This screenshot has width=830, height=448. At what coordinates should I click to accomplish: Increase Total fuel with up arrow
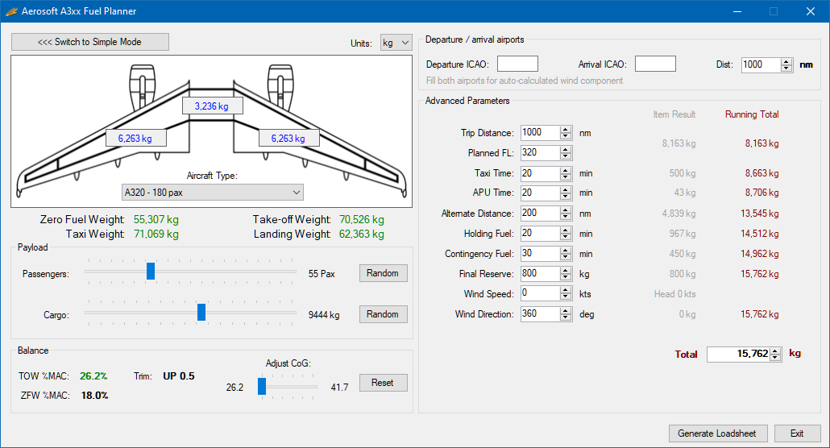tap(775, 351)
